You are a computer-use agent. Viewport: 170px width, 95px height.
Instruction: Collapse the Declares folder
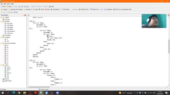pos(1,21)
